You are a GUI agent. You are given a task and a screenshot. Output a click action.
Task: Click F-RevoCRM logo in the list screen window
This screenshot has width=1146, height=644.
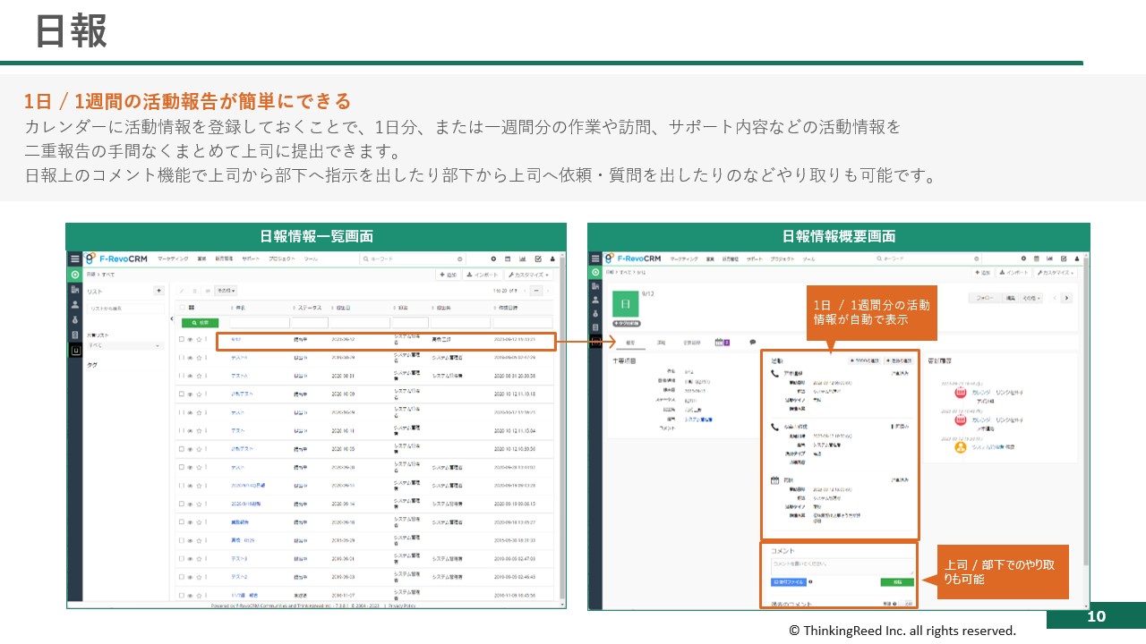click(x=116, y=258)
